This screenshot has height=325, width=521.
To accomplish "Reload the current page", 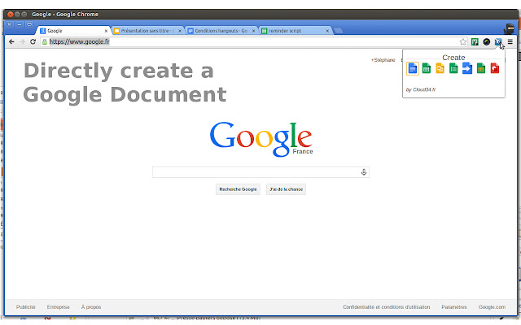I will 33,41.
